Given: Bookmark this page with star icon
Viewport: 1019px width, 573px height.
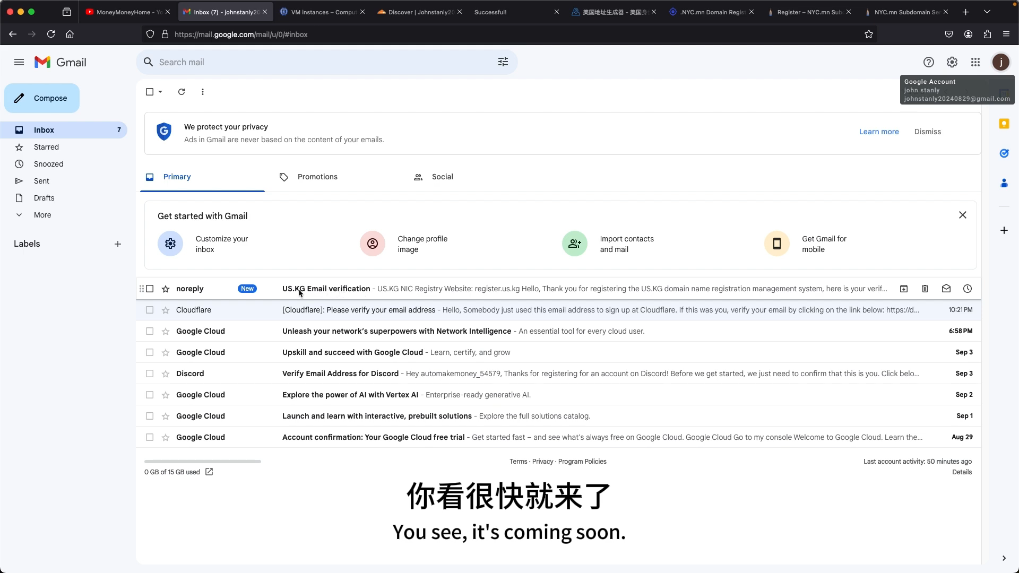Looking at the screenshot, I should tap(868, 34).
